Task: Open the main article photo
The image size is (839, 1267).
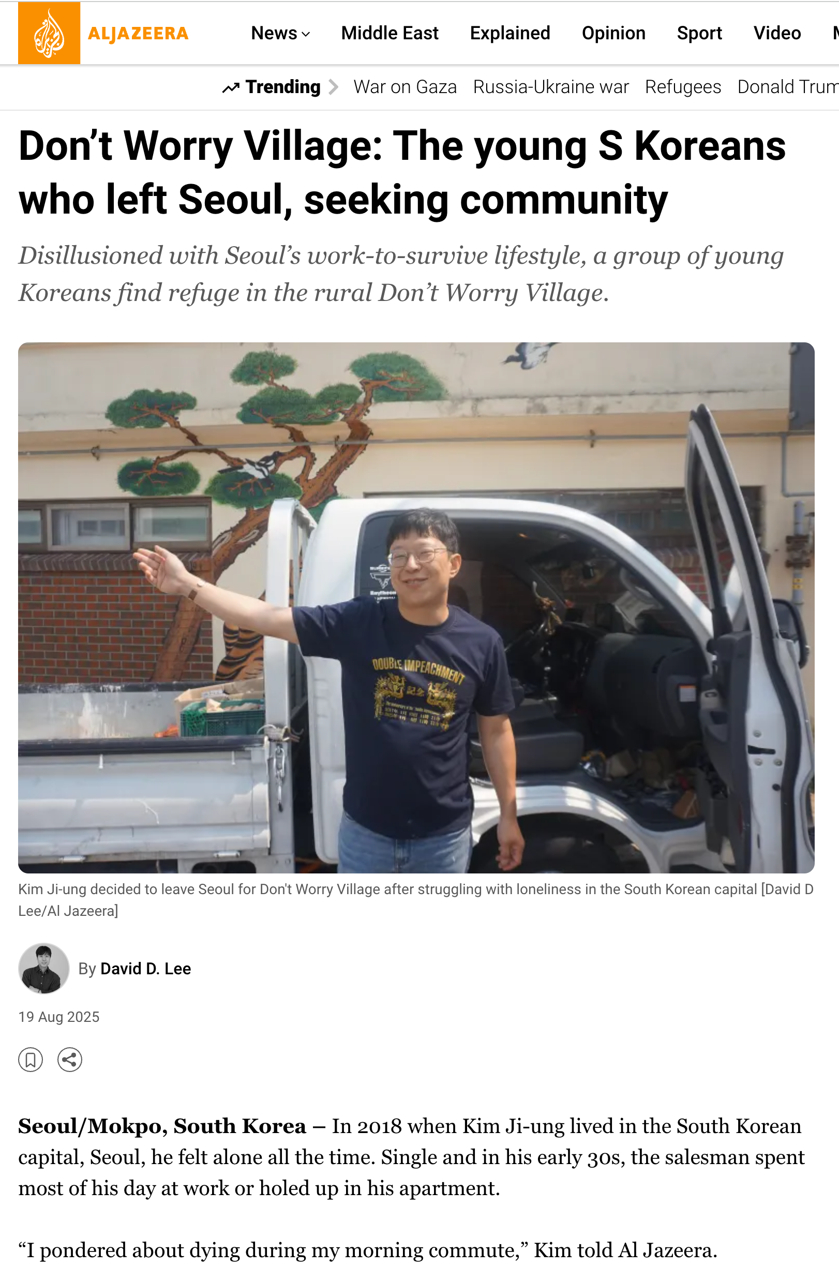Action: coord(416,608)
